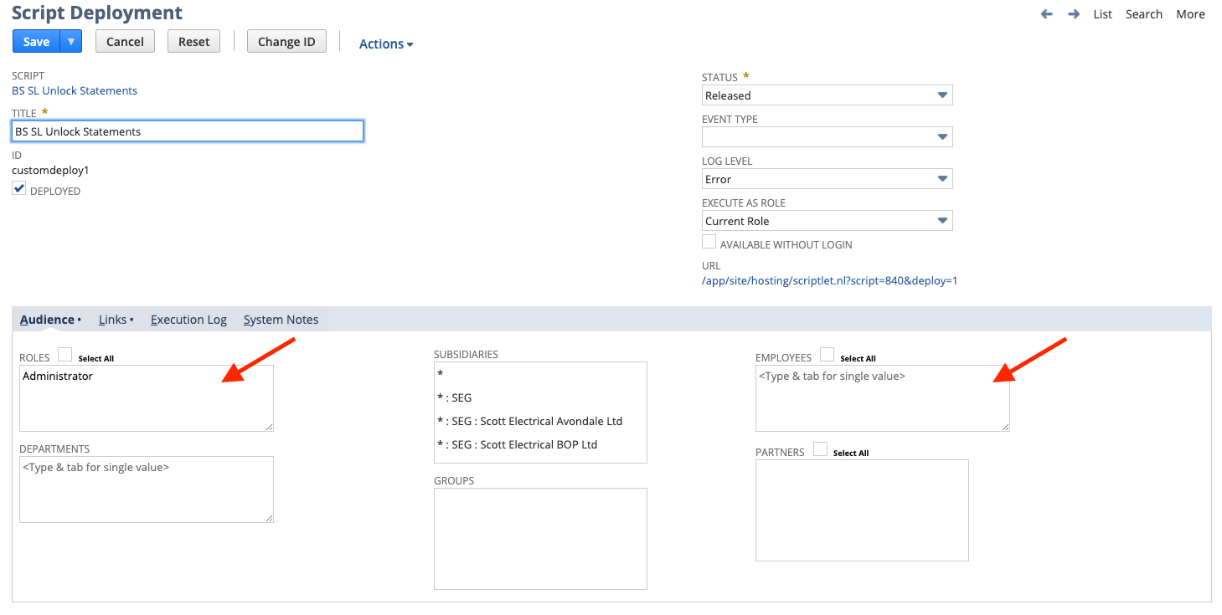1222x615 pixels.
Task: Open the More menu
Action: pyautogui.click(x=1190, y=14)
